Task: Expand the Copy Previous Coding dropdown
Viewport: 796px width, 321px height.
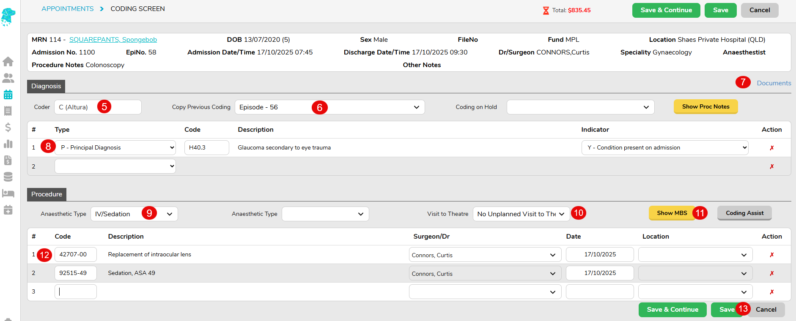Action: click(329, 107)
